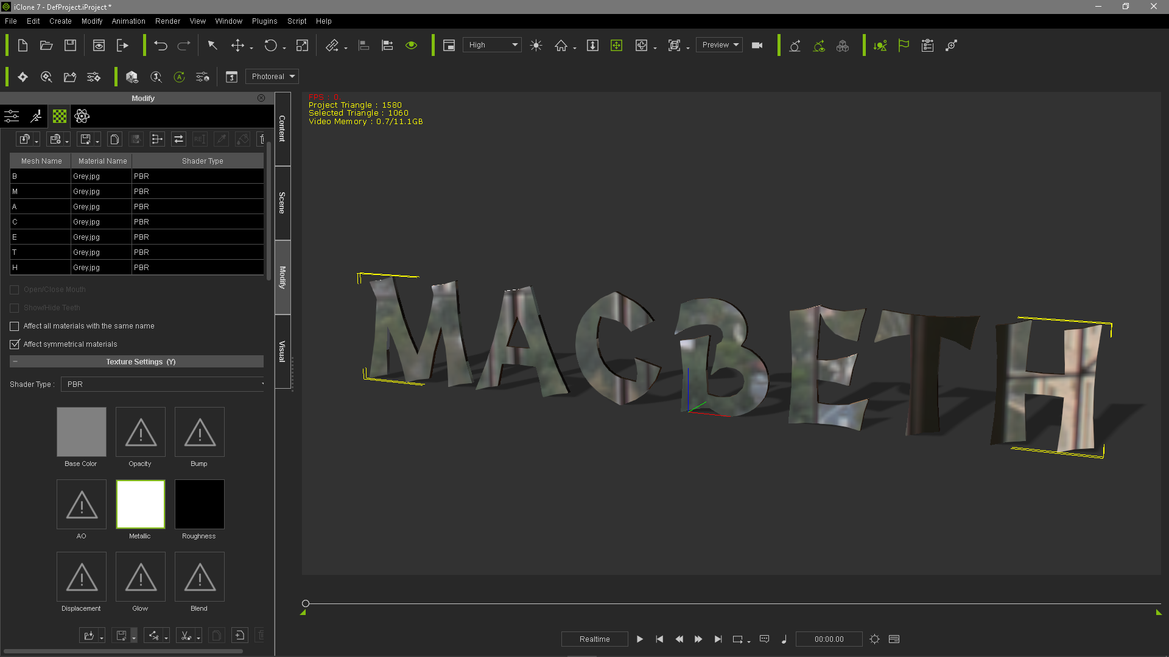Click the Align tool icon
This screenshot has width=1169, height=657.
pos(363,45)
